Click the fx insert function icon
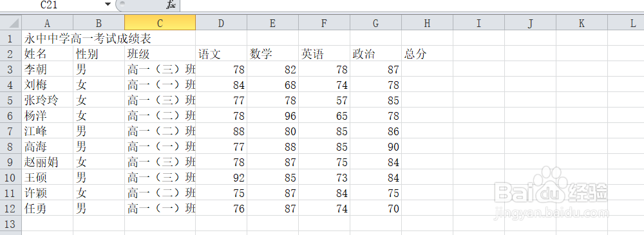Image resolution: width=644 pixels, height=235 pixels. coord(171,5)
